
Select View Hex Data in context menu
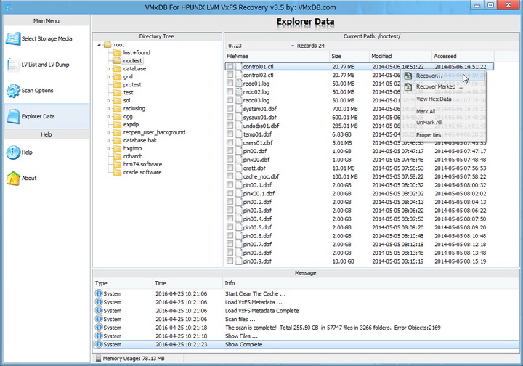tap(434, 99)
